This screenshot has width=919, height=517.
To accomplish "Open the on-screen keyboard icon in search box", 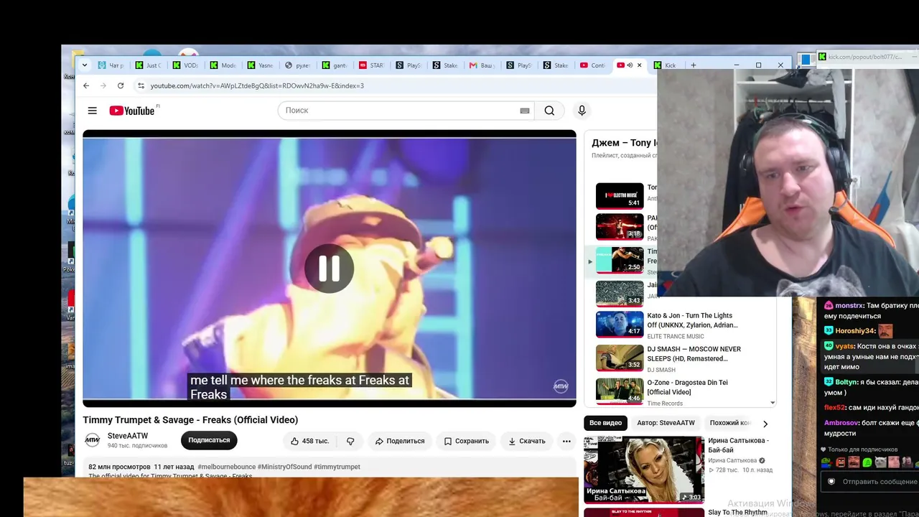I will 525,111.
